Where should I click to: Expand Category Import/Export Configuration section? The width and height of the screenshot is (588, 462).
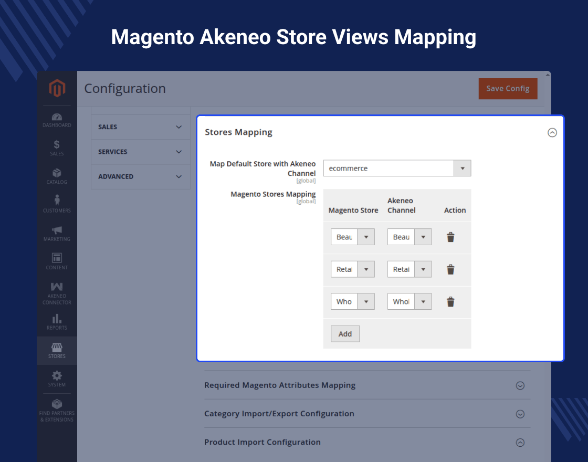point(520,414)
